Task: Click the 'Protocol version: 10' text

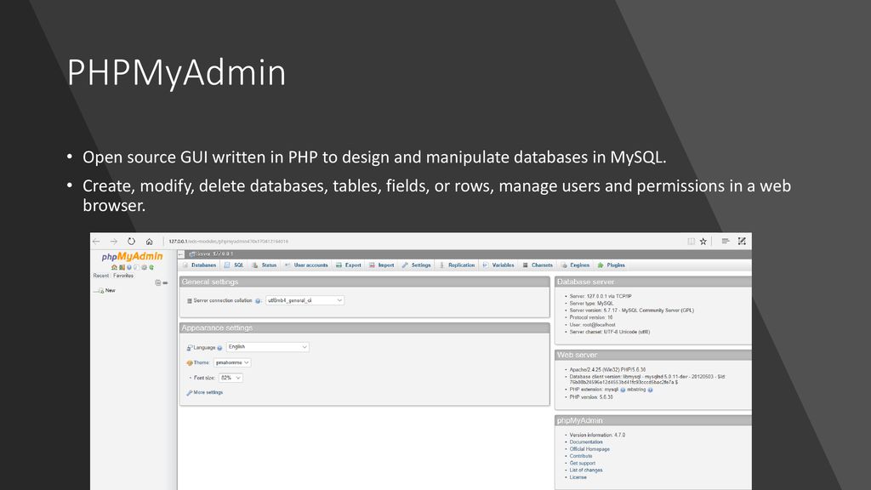Action: point(591,318)
